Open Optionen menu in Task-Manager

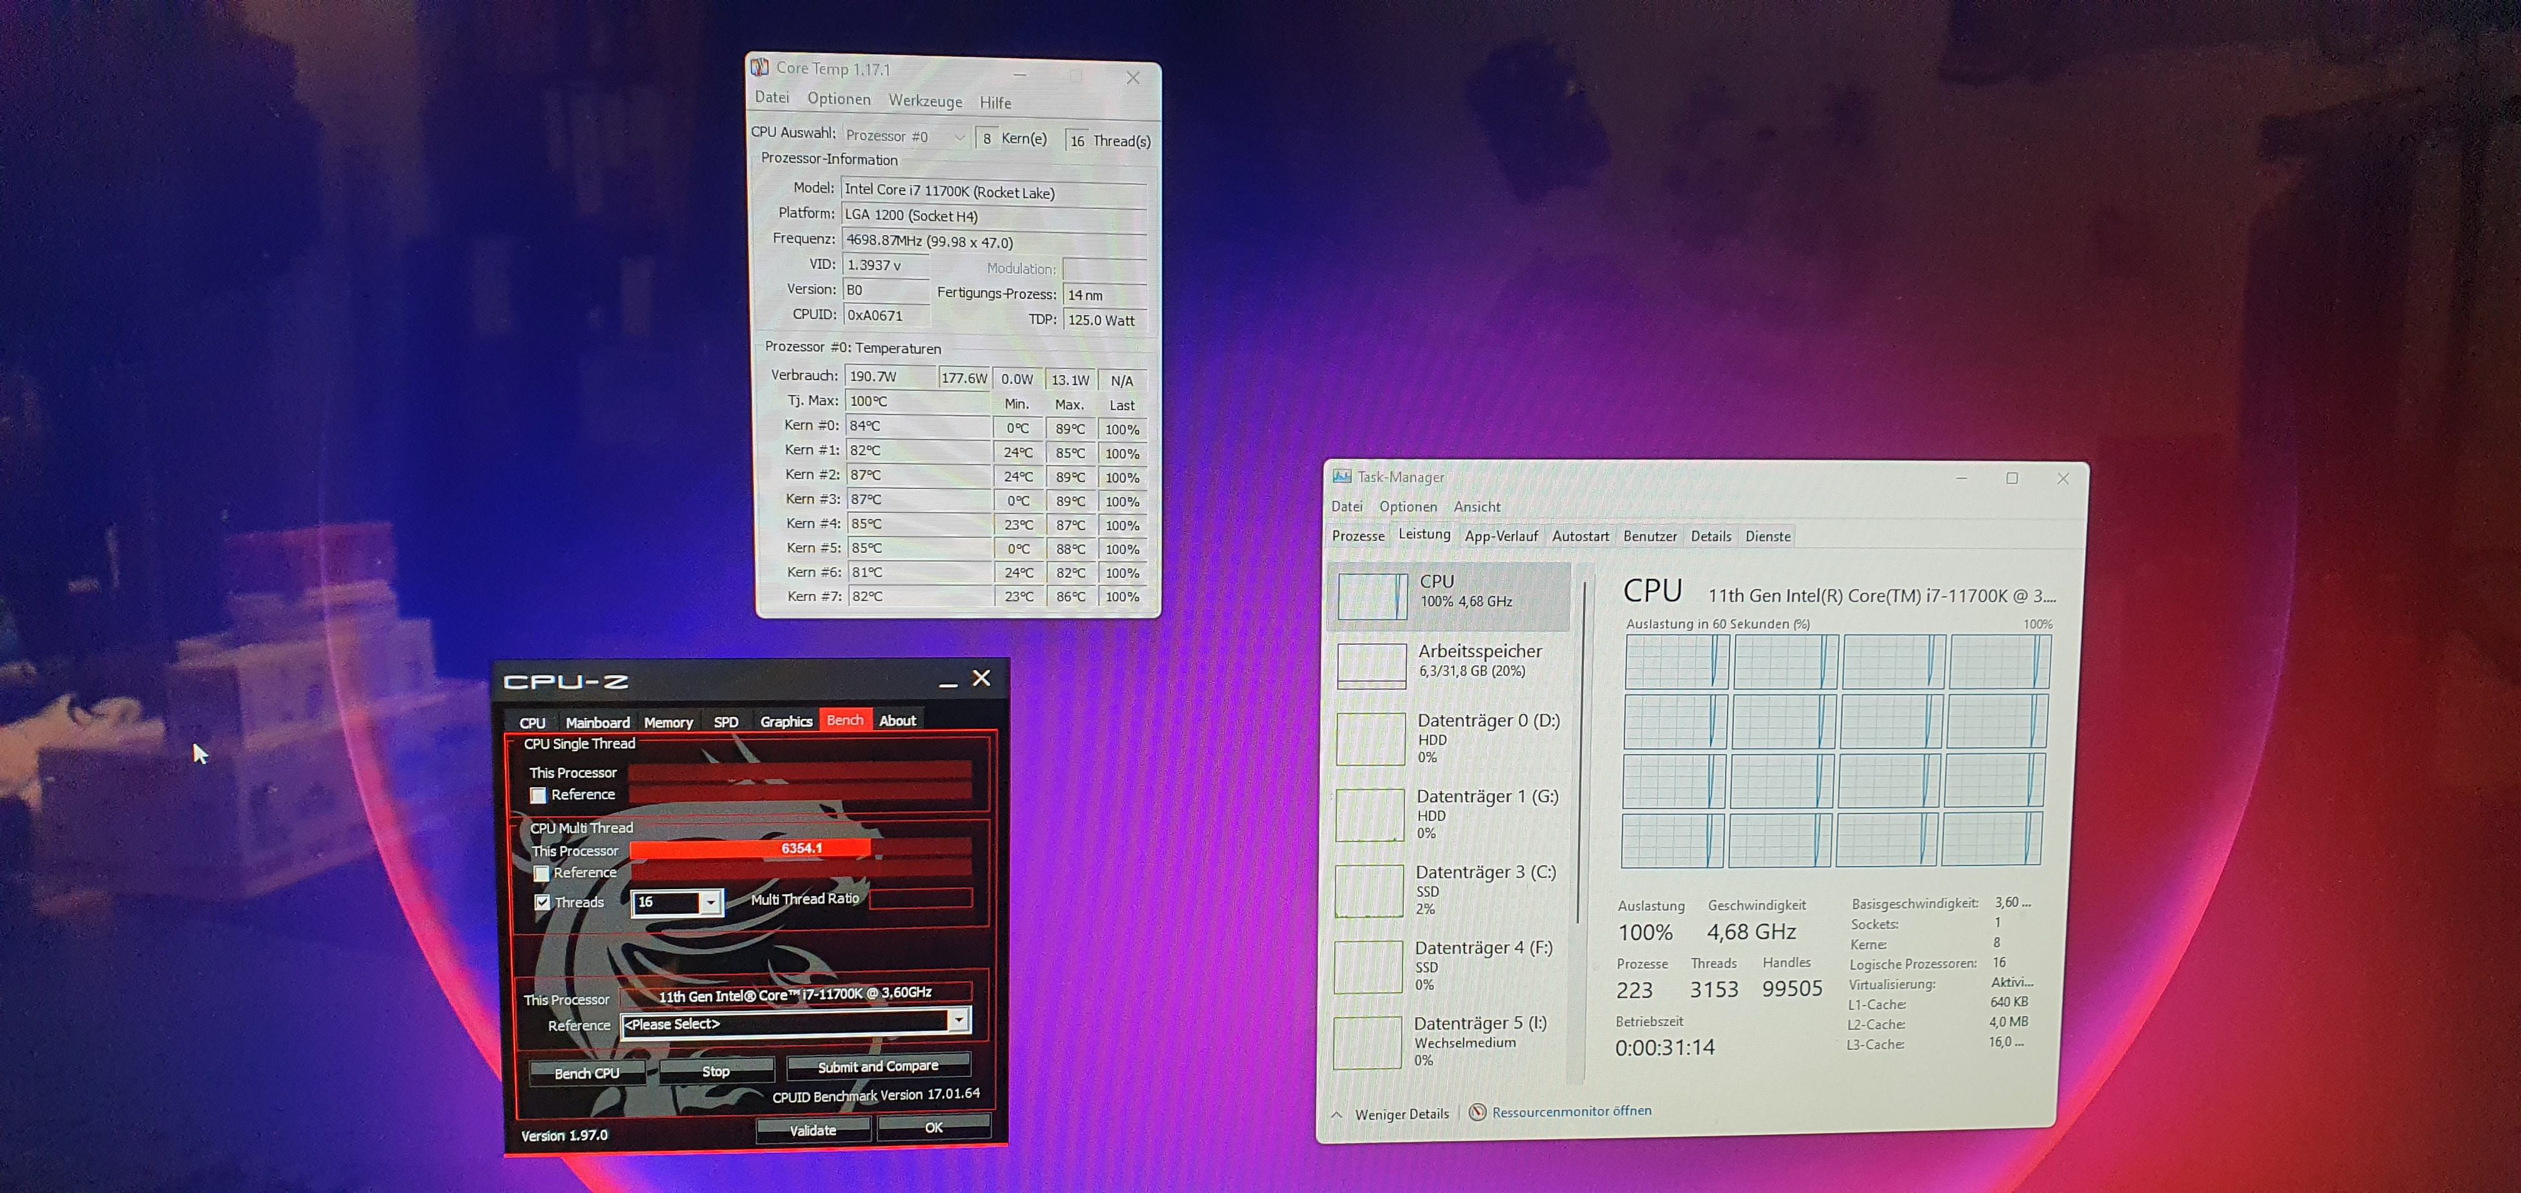[1408, 506]
